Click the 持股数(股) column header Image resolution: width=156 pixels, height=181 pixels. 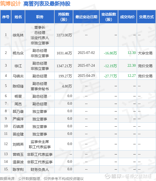pyautogui.click(x=64, y=17)
